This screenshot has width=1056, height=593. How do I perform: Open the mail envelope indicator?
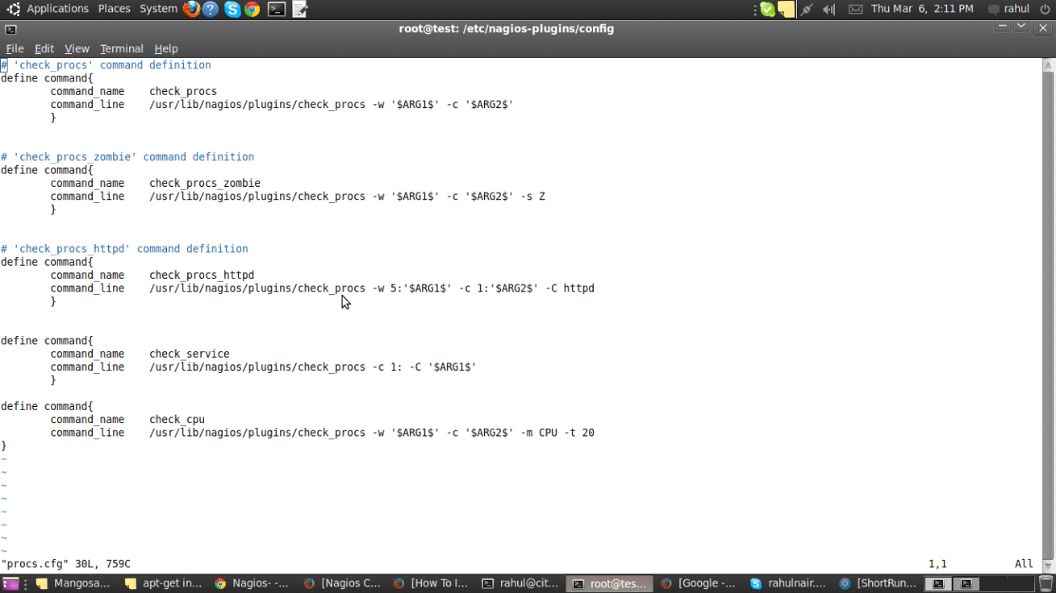(855, 10)
